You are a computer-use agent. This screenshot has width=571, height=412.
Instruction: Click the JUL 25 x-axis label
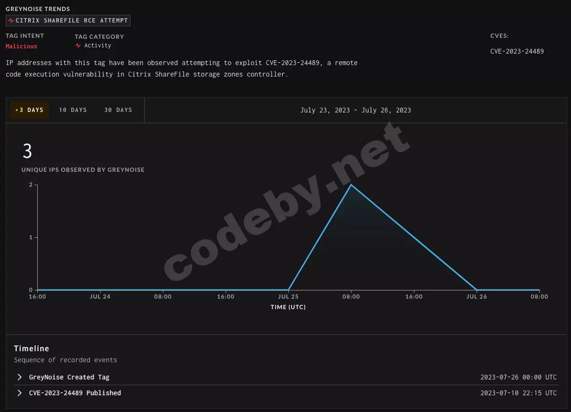(288, 297)
